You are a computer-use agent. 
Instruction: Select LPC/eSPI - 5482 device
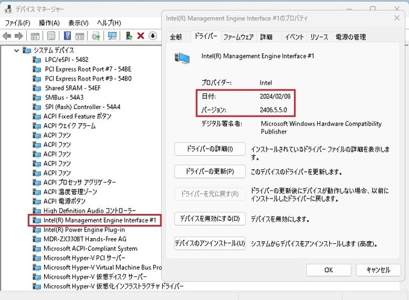tap(66, 59)
